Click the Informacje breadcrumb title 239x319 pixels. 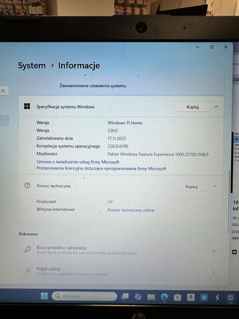79,66
